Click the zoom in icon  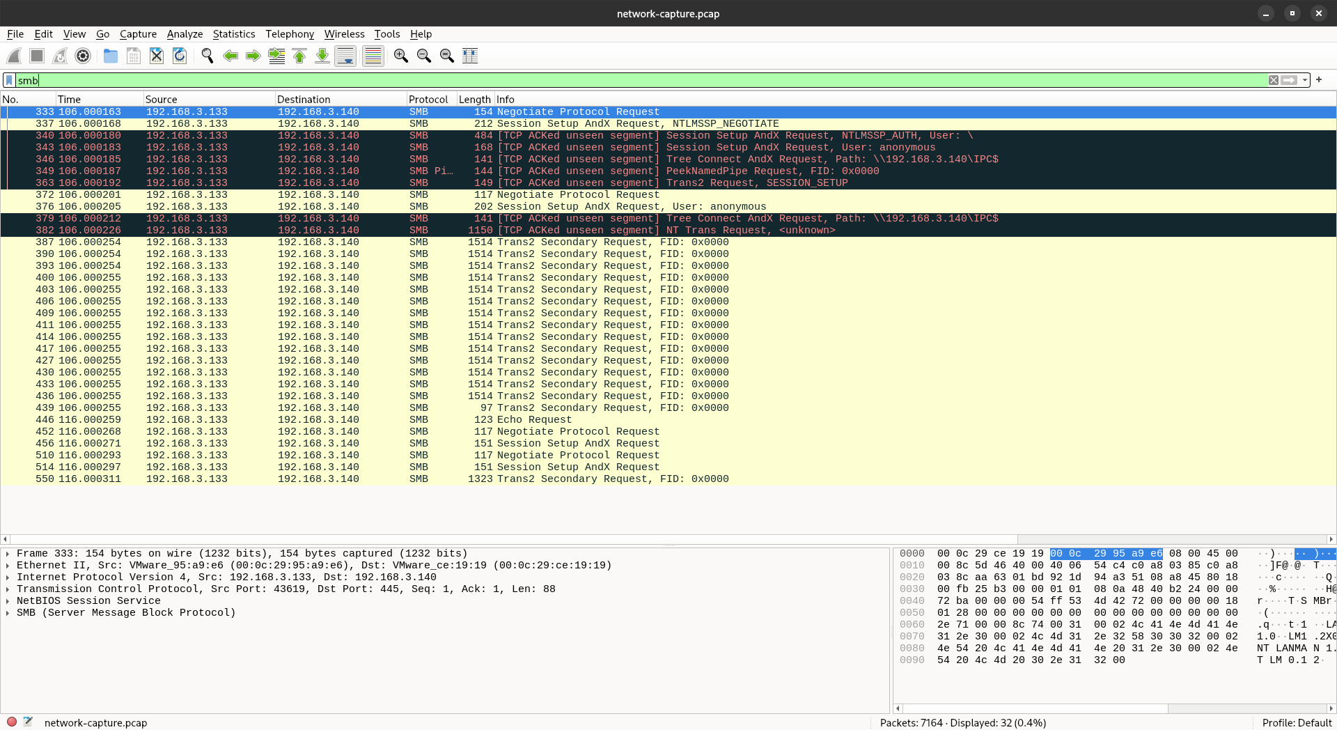(x=400, y=56)
